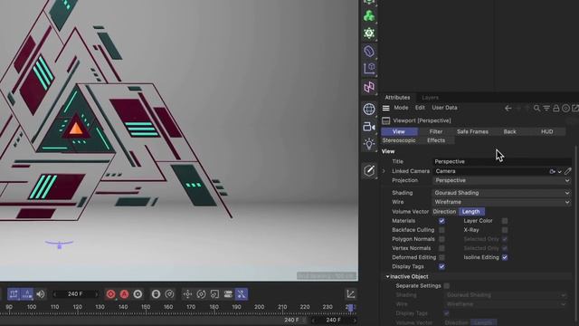The height and width of the screenshot is (326, 579).
Task: Collapse the Inactive Object section
Action: tap(388, 276)
